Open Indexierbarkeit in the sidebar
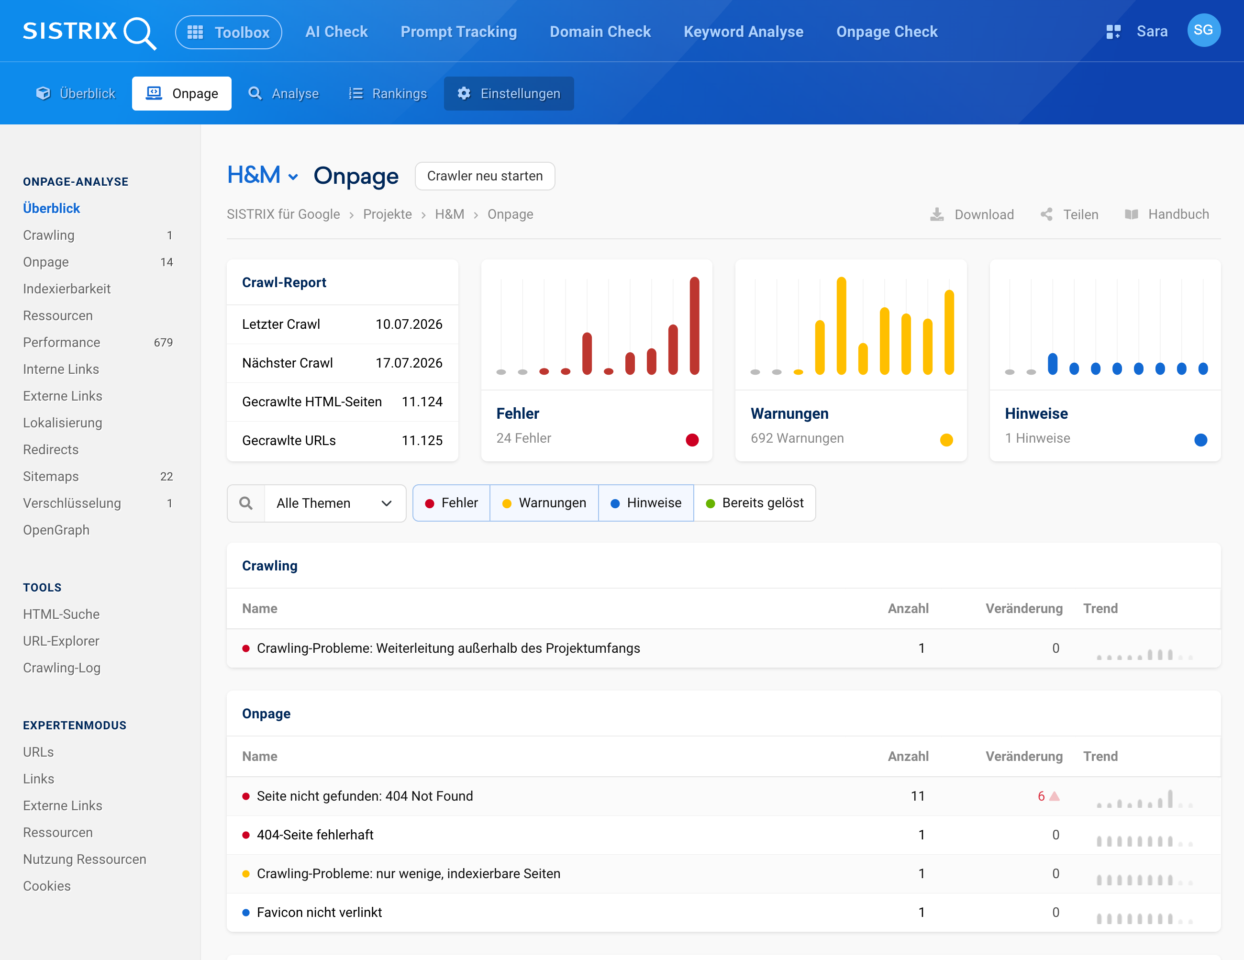 (x=67, y=289)
